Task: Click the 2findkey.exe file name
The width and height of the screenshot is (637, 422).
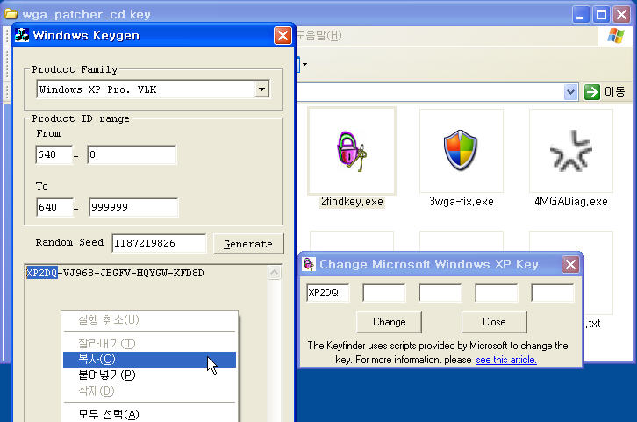Action: click(x=352, y=202)
